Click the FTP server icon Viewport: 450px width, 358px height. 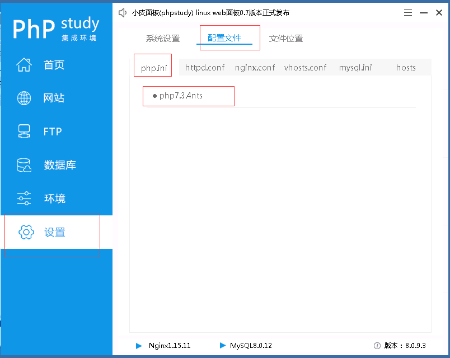click(x=24, y=131)
